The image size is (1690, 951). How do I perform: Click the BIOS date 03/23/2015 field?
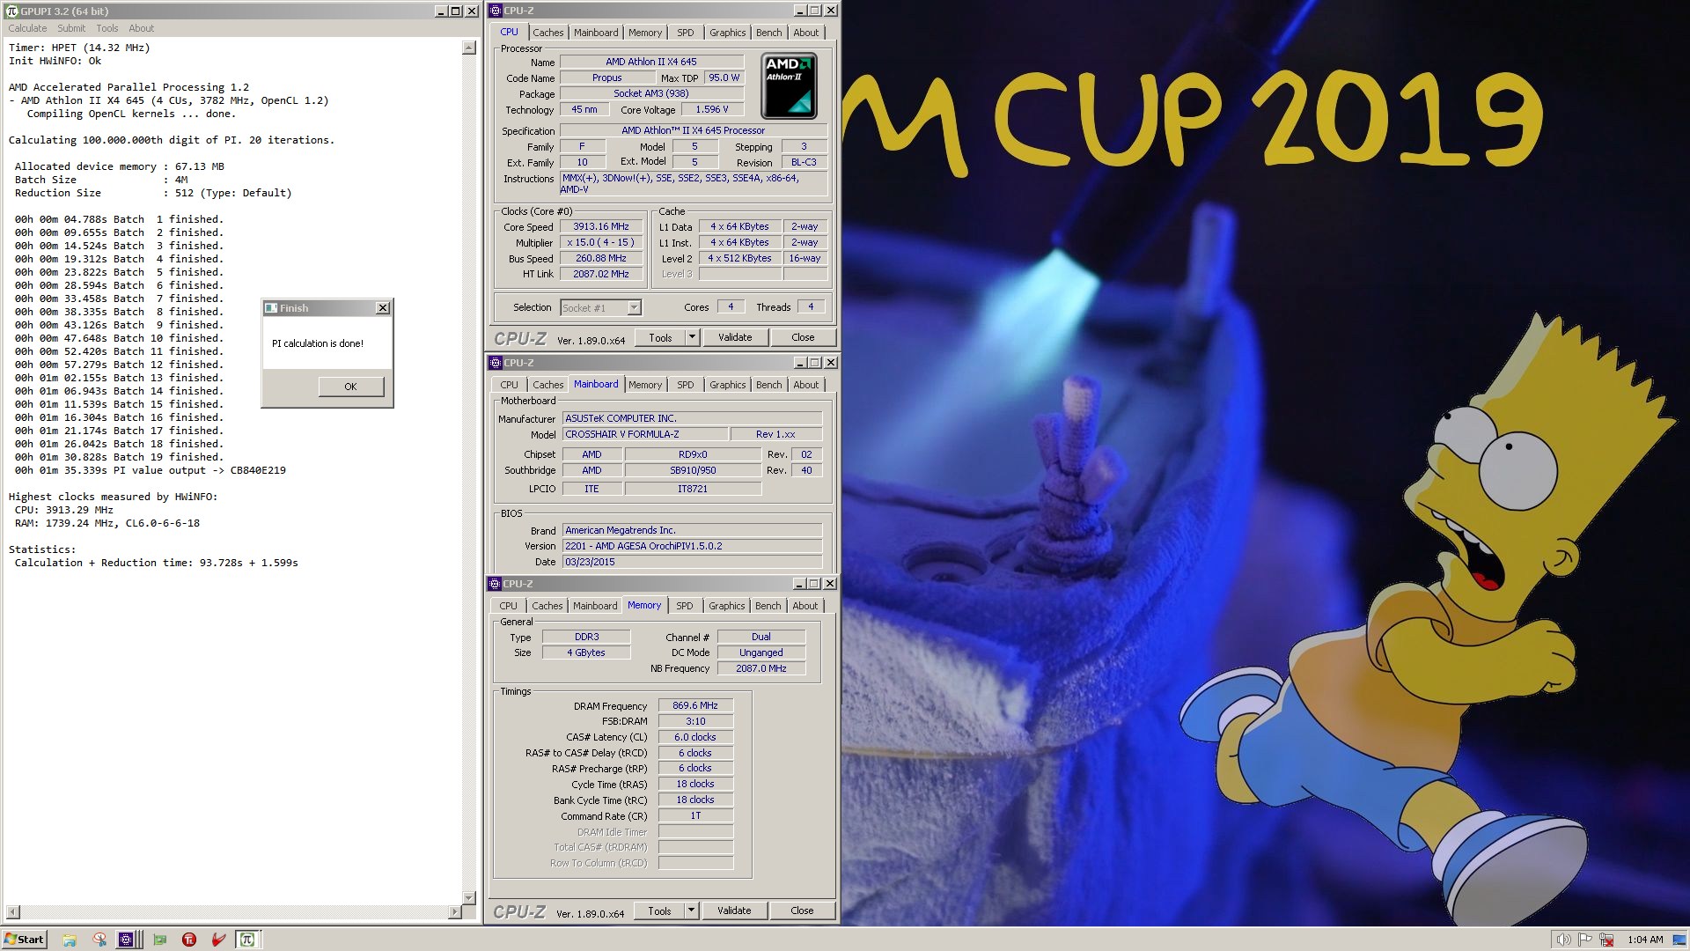pos(692,562)
